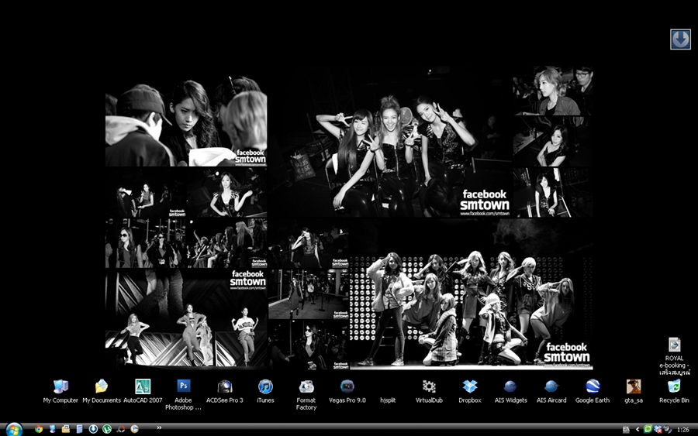Open VirtualDub gear icon

tap(429, 391)
